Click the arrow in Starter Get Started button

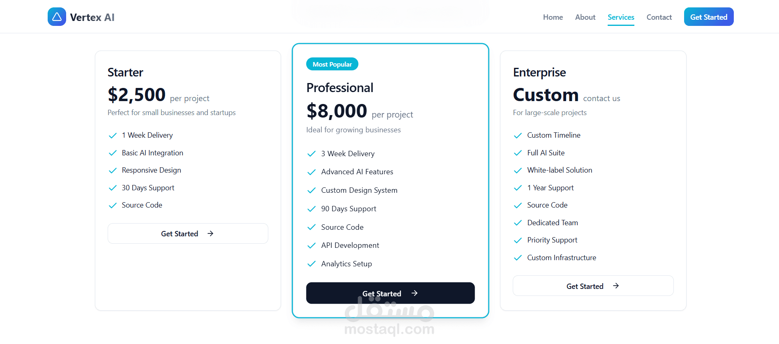pyautogui.click(x=210, y=233)
